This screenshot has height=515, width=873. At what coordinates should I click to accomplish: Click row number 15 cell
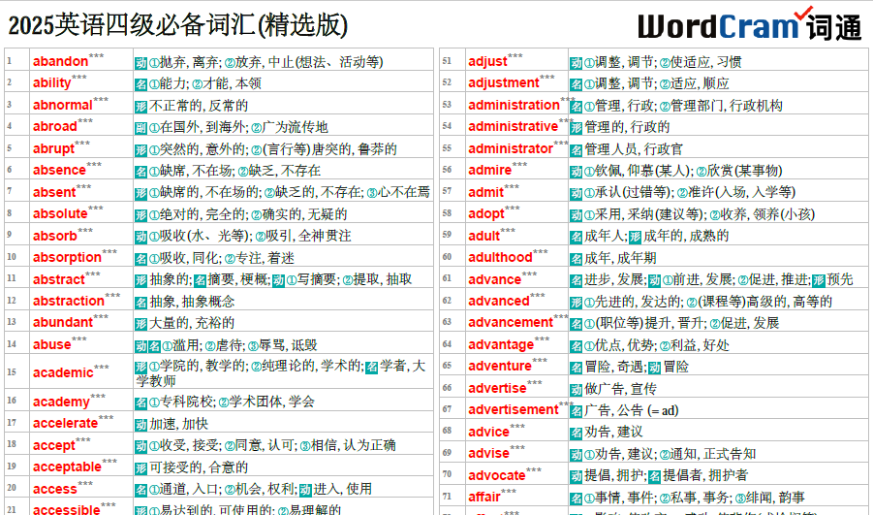click(x=16, y=371)
